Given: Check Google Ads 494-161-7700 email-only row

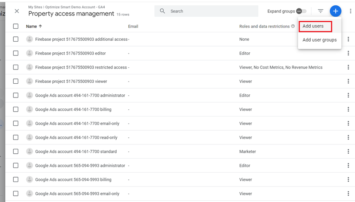Looking at the screenshot, I should tap(16, 123).
